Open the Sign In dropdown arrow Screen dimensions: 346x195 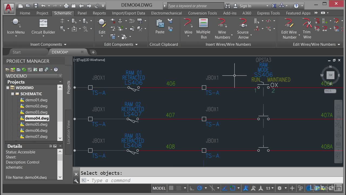(267, 6)
